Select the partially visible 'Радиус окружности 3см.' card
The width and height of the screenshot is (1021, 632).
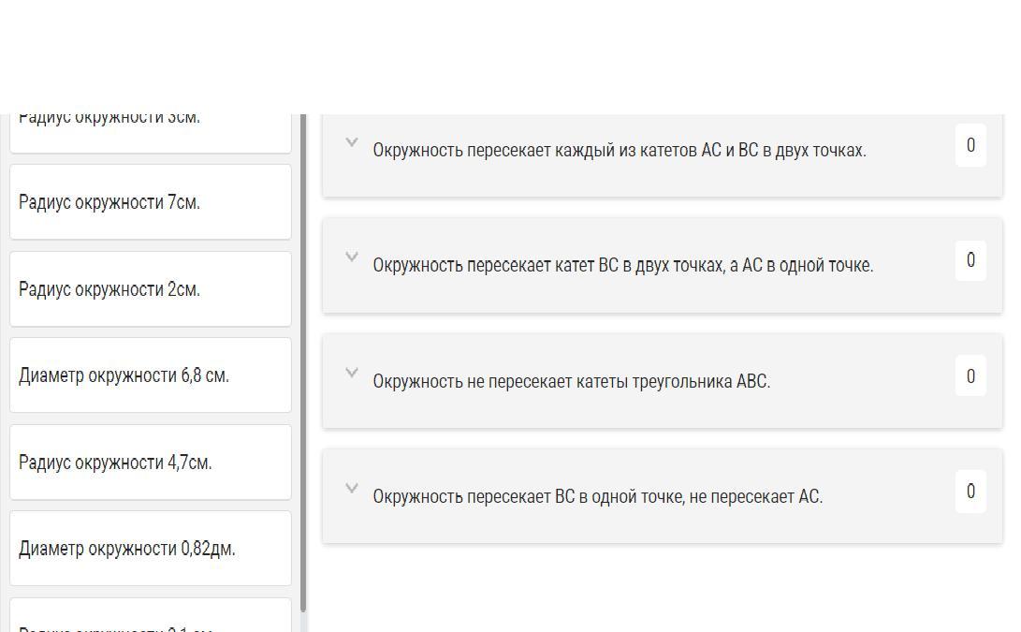(151, 131)
